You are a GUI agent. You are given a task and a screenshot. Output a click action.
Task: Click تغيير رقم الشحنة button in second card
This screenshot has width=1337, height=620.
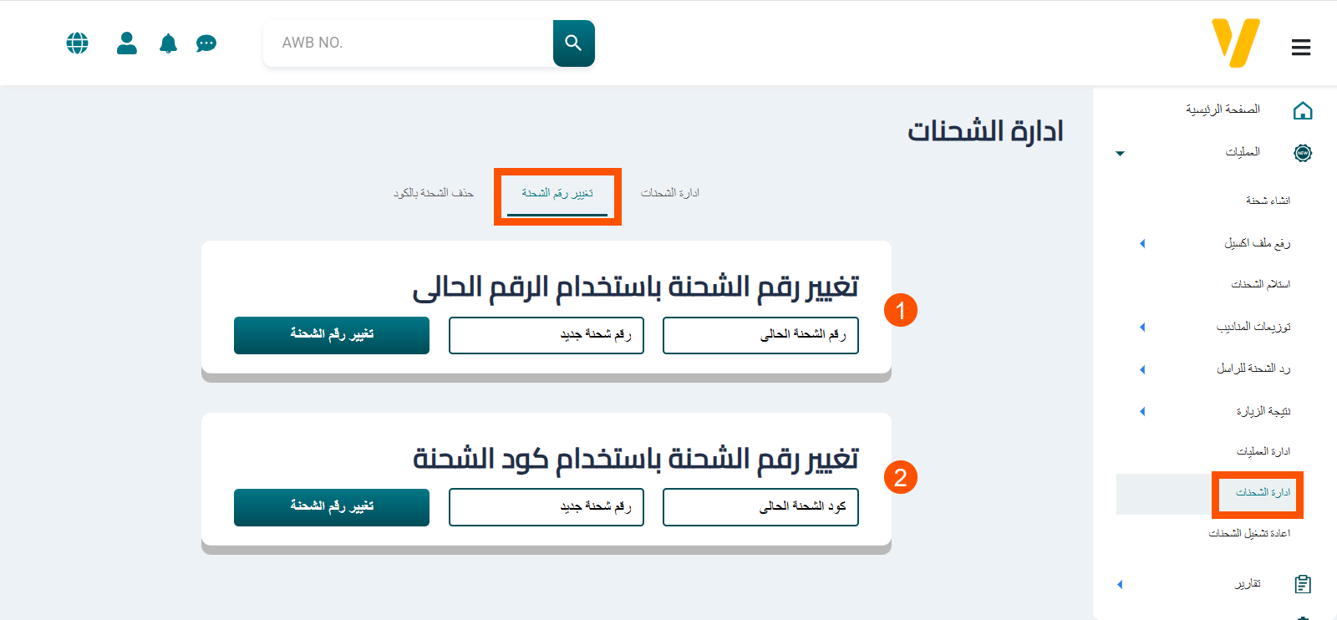332,507
